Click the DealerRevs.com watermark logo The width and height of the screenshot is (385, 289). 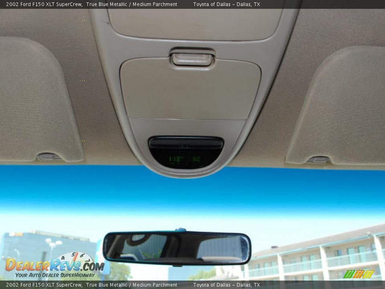click(x=54, y=265)
